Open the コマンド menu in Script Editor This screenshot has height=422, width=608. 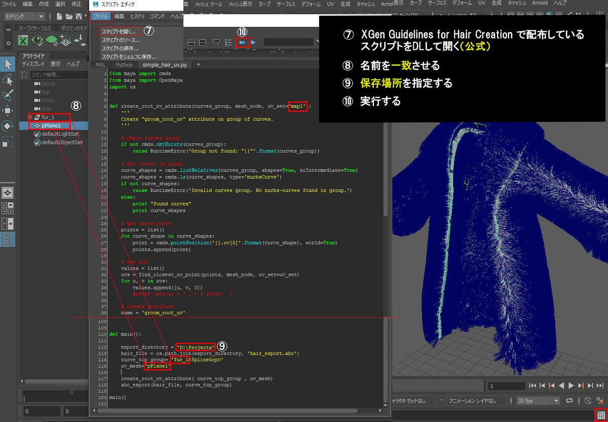[x=157, y=17]
